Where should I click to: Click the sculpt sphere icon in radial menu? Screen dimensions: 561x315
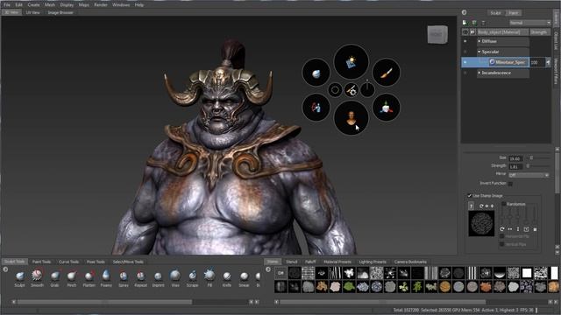(316, 73)
